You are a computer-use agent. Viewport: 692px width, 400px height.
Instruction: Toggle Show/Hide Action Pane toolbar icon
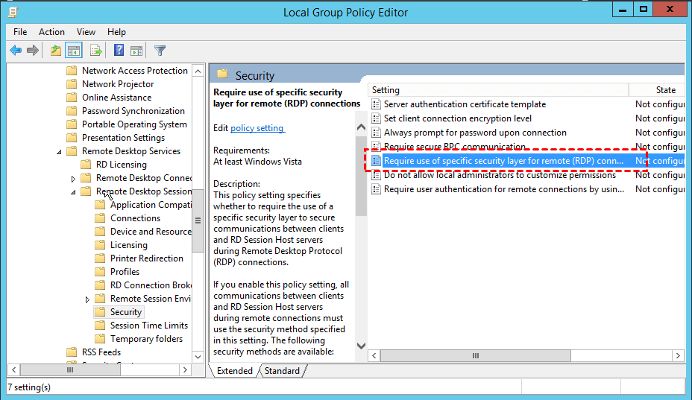(136, 51)
